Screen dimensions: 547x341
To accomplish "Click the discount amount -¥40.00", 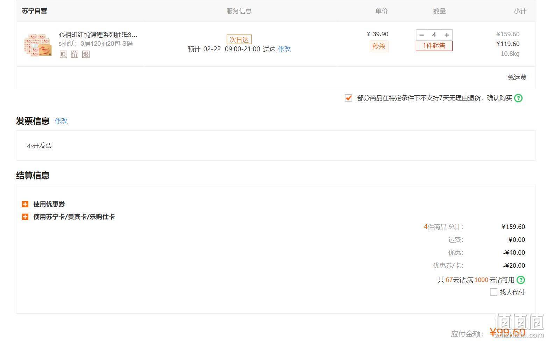I will click(514, 253).
